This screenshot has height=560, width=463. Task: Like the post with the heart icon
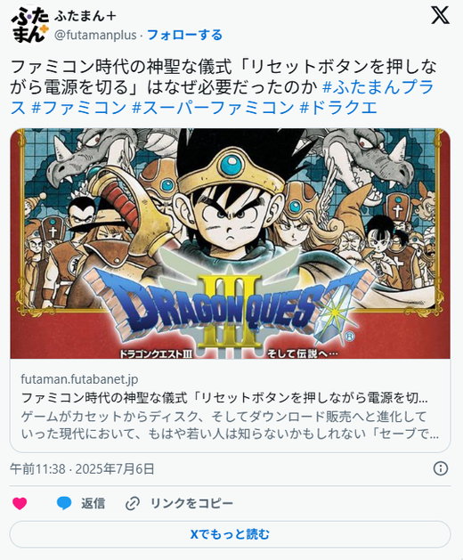[20, 503]
